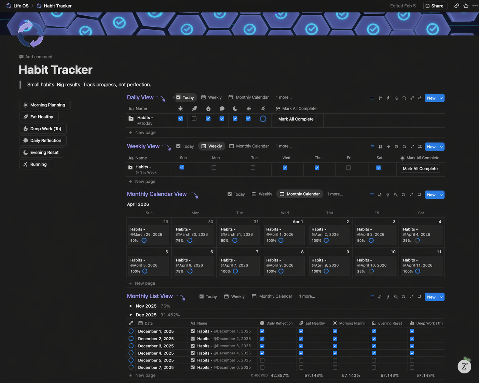The height and width of the screenshot is (383, 479).
Task: Collapse the Dec 2025 group
Action: pyautogui.click(x=131, y=315)
